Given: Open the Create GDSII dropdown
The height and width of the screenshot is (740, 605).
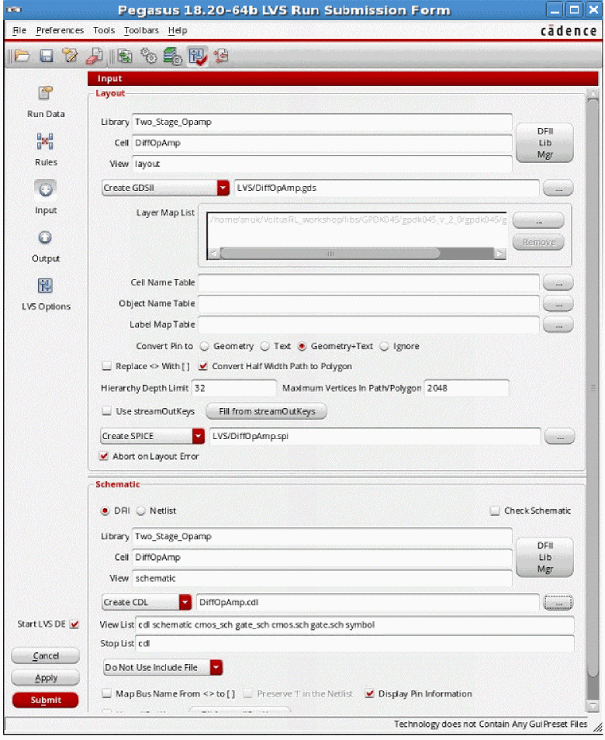Looking at the screenshot, I should point(165,188).
